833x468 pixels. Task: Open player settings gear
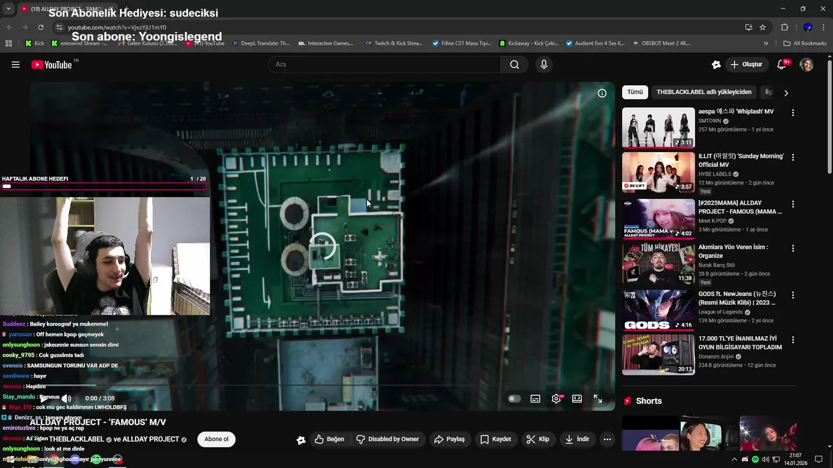point(556,398)
